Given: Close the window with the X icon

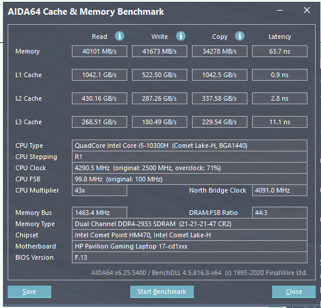Looking at the screenshot, I should coord(307,10).
